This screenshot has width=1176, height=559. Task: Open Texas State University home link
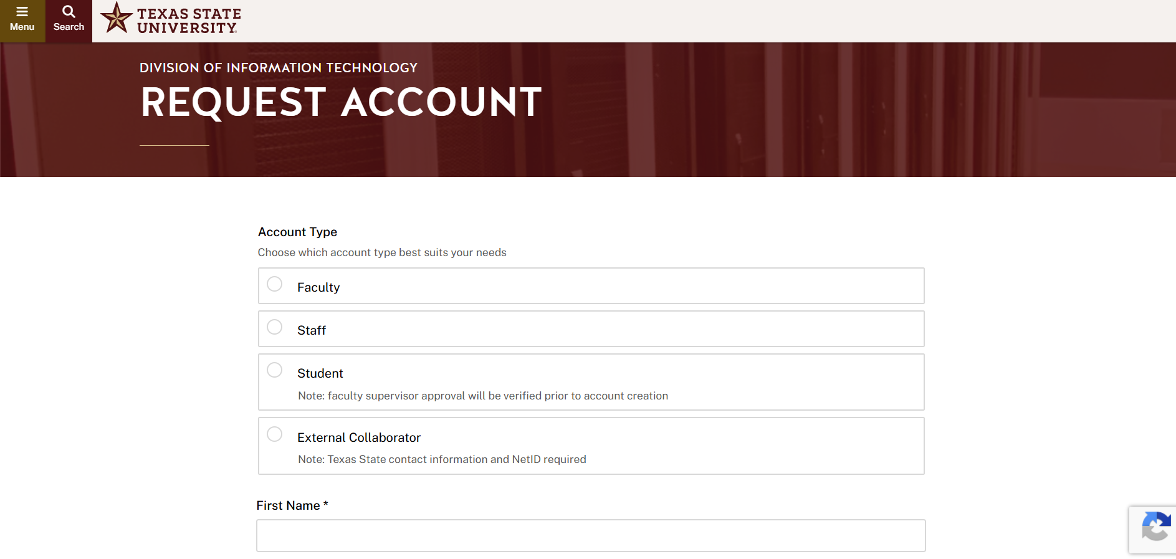coord(189,21)
